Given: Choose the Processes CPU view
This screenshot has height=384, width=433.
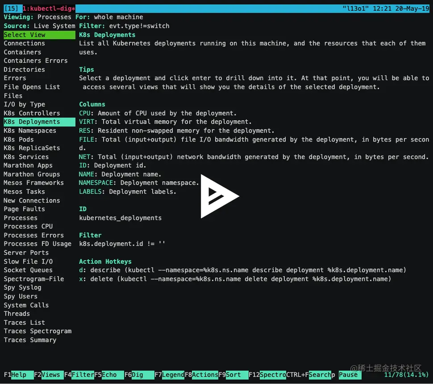Looking at the screenshot, I should click(x=28, y=226).
